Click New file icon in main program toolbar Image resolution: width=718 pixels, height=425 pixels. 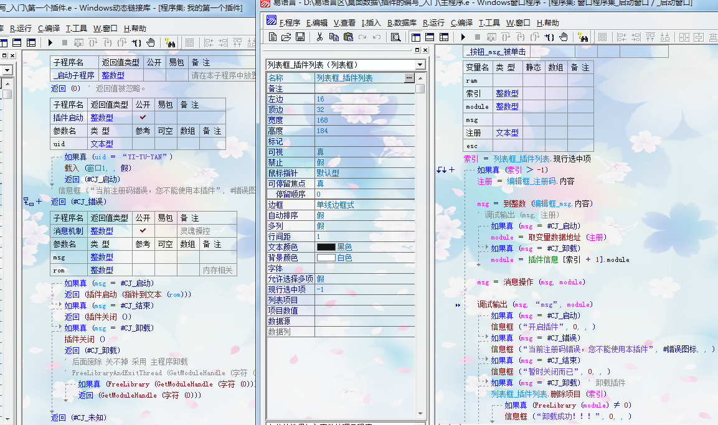(x=273, y=37)
